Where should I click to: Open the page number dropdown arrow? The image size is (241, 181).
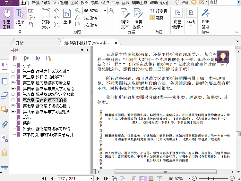[91, 178]
